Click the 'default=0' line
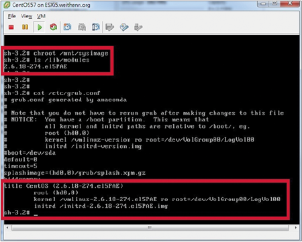The height and width of the screenshot is (242, 302). click(21, 160)
